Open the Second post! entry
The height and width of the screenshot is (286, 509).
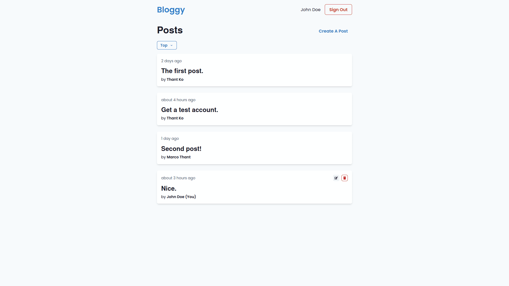(181, 149)
